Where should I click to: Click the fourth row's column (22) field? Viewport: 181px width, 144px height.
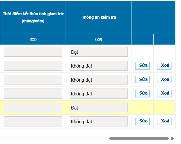tap(33, 93)
